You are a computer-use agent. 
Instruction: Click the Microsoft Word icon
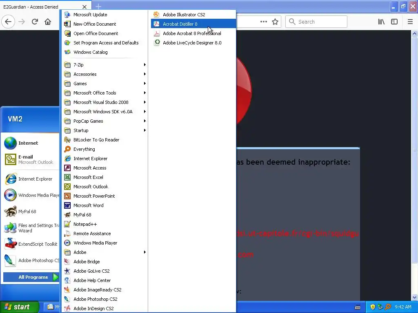(67, 205)
